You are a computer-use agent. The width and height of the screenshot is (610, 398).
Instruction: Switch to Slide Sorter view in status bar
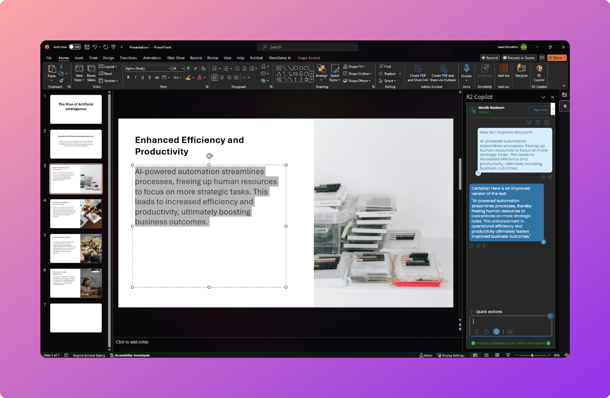tap(486, 355)
